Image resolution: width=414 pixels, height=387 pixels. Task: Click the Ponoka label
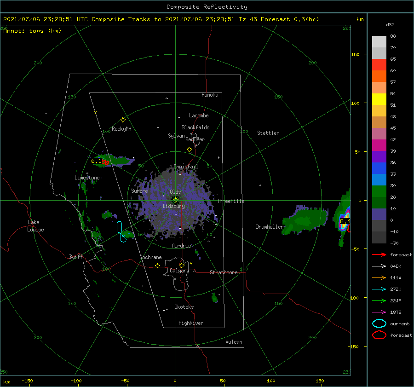pyautogui.click(x=210, y=95)
